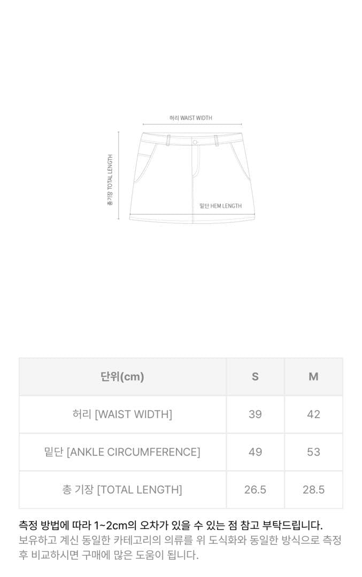The height and width of the screenshot is (577, 362).
Task: Select the 밑단 HEM LENGTH label in the diagram
Action: [x=220, y=206]
